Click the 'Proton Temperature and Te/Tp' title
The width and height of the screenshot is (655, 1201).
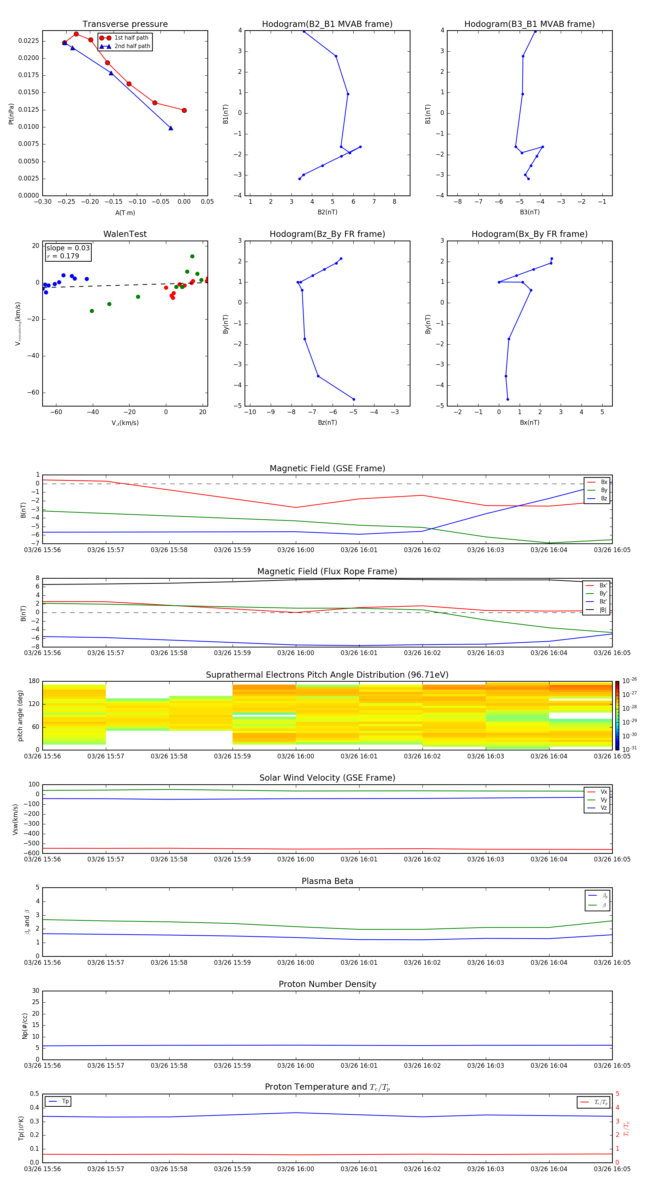(327, 1087)
